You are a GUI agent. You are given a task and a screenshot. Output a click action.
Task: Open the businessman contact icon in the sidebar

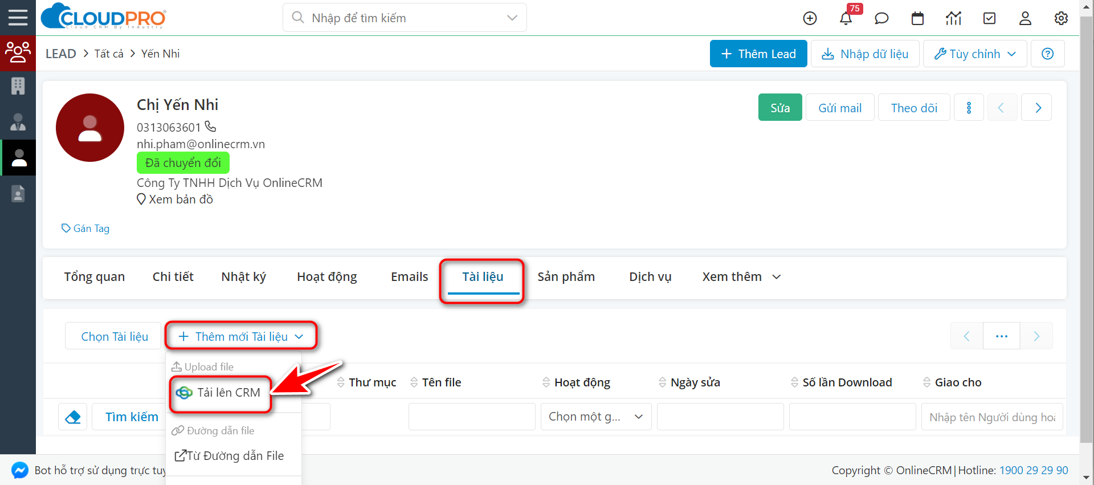18,122
